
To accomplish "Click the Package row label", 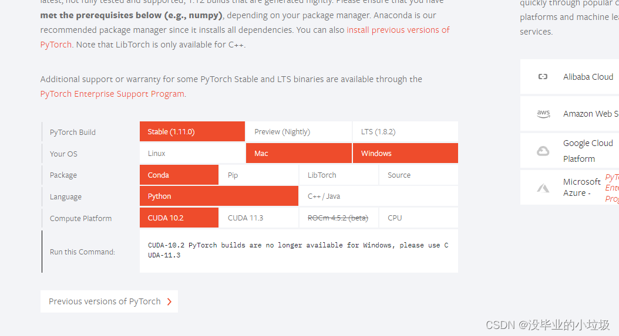I will click(x=63, y=175).
